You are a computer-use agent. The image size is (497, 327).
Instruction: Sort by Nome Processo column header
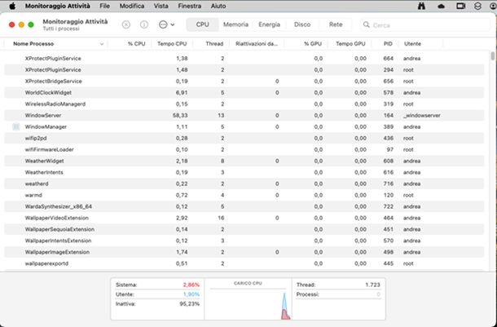(x=33, y=44)
